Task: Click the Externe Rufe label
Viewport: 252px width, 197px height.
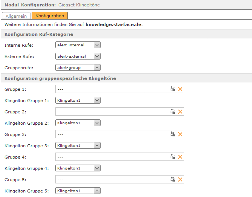Action: point(19,57)
